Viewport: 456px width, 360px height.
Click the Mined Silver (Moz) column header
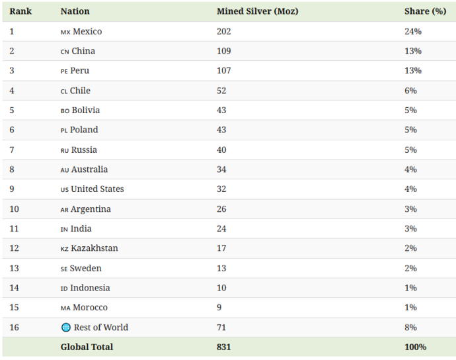tap(257, 11)
